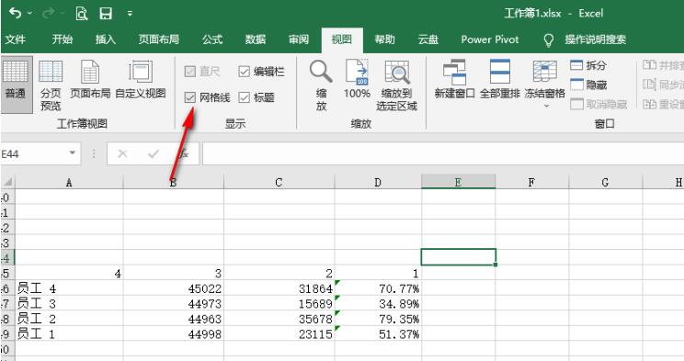Click Unhide (取消隐藏) window button
The image size is (684, 361).
[x=598, y=104]
